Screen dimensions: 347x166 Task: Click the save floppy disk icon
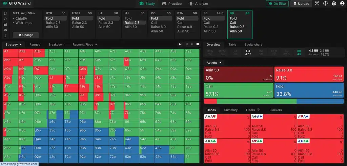pyautogui.click(x=5, y=24)
